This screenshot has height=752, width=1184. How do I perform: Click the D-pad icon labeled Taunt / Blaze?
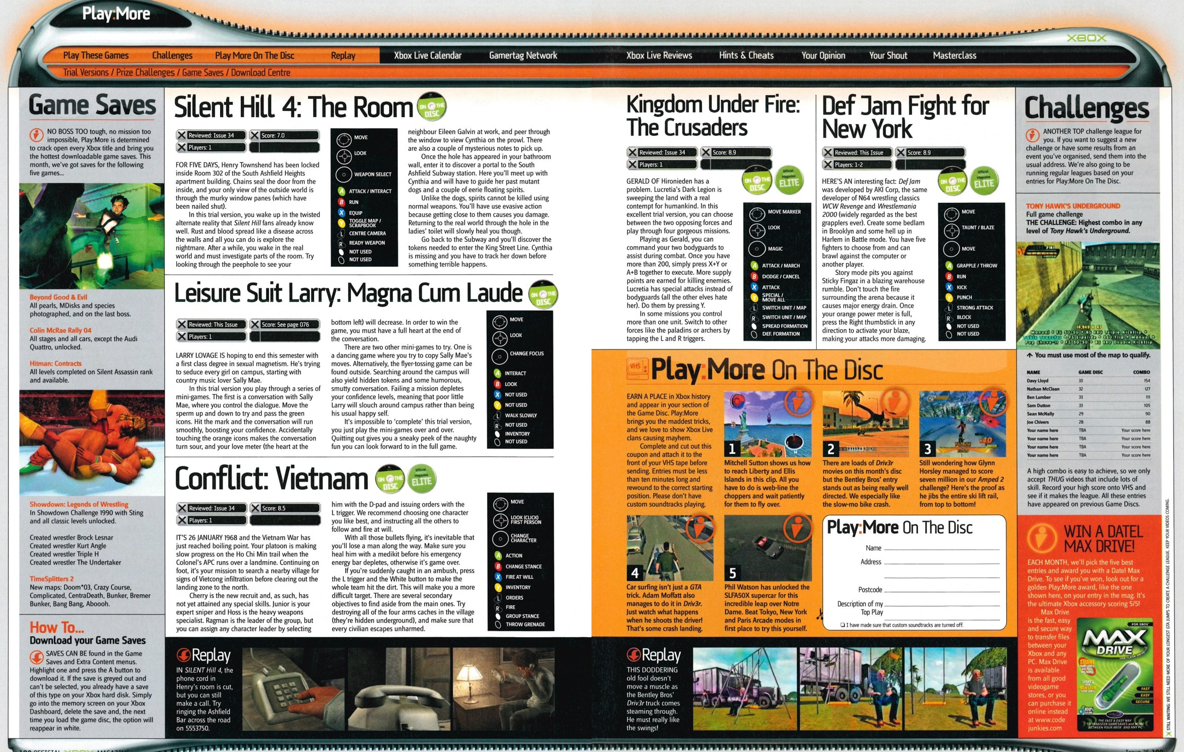[x=952, y=230]
